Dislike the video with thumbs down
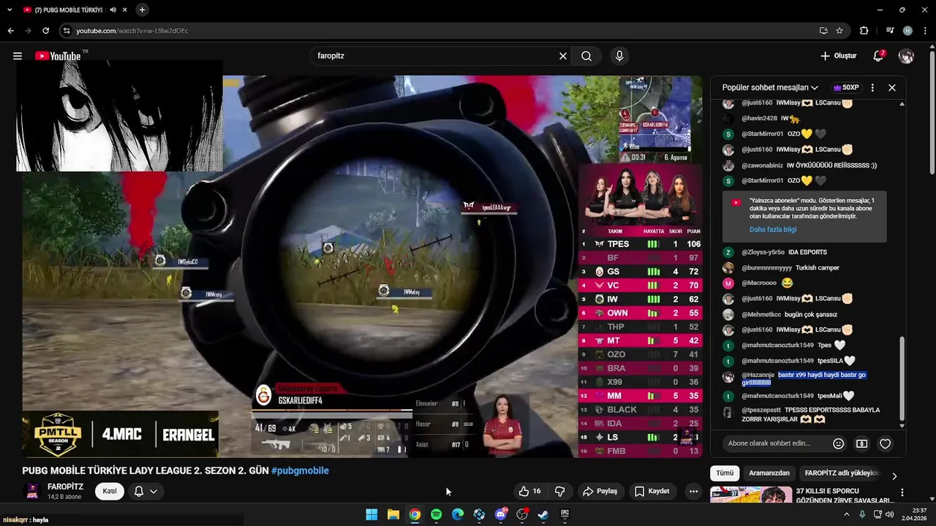The width and height of the screenshot is (936, 526). [x=559, y=492]
